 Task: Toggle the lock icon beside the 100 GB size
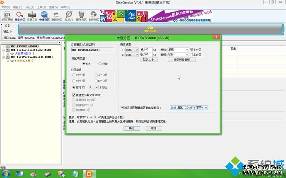tap(142, 49)
